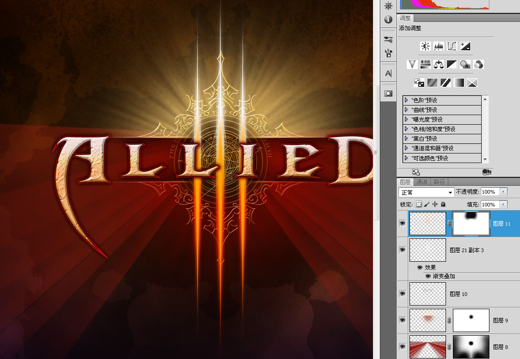
Task: Add a Channel Mixer adjustment
Action: coord(478,64)
